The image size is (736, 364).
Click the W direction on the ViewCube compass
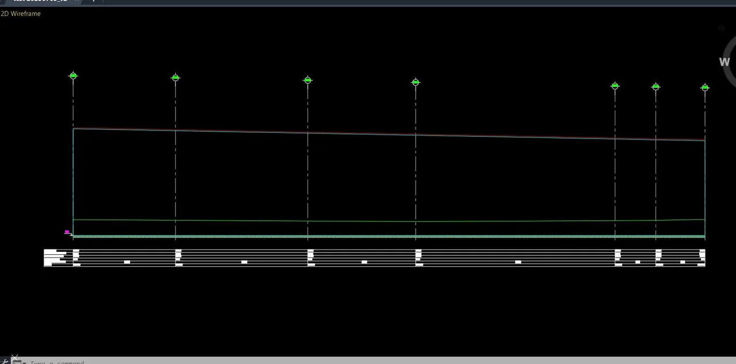tap(724, 62)
